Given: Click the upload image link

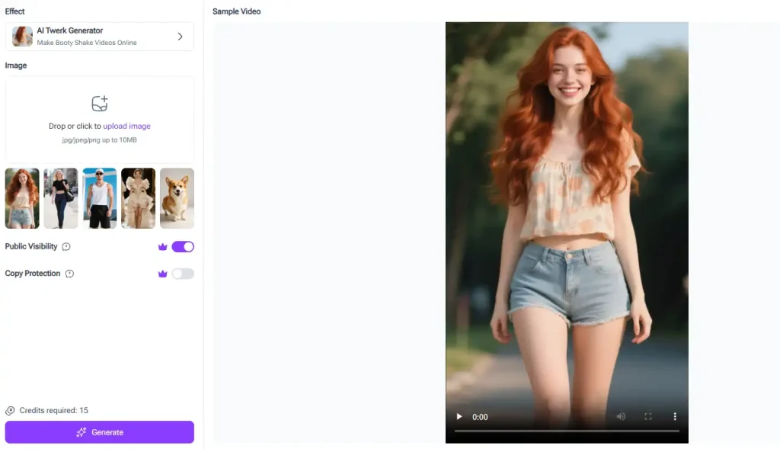Looking at the screenshot, I should pyautogui.click(x=126, y=125).
